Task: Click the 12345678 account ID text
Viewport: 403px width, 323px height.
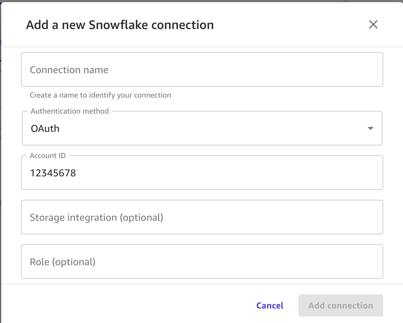Action: (53, 173)
